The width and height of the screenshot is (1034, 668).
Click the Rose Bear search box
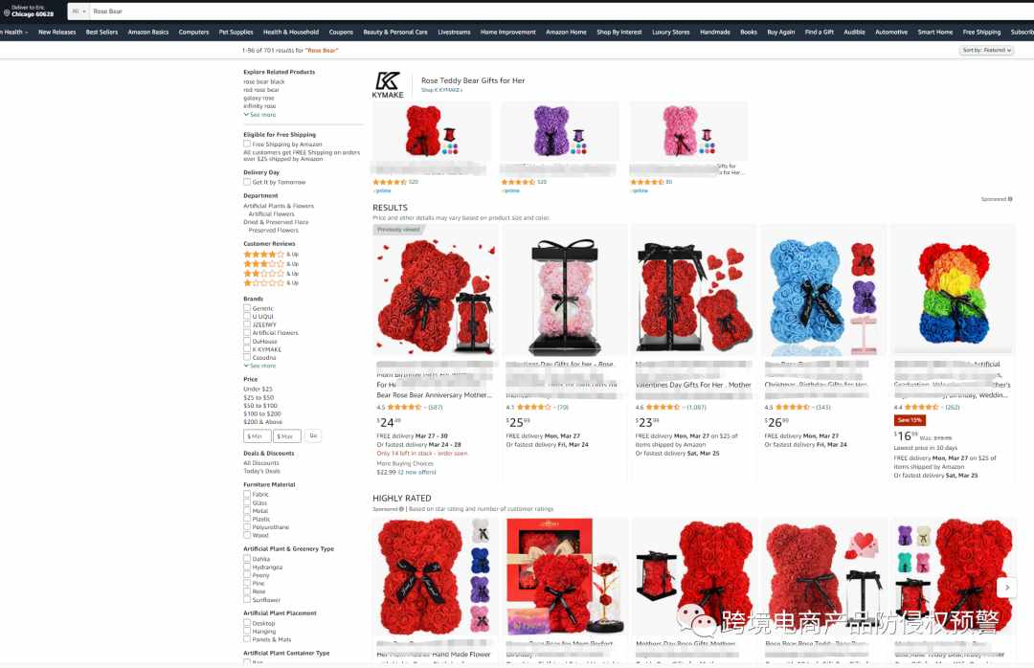(x=560, y=11)
